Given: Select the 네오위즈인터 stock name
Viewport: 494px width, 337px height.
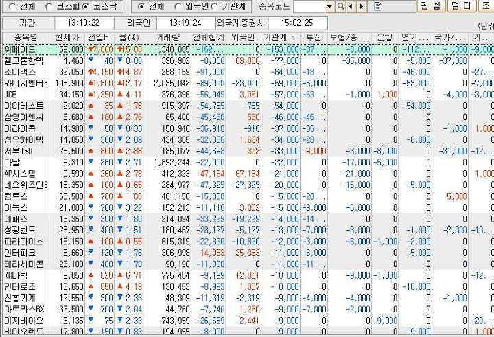Looking at the screenshot, I should click(x=26, y=185).
